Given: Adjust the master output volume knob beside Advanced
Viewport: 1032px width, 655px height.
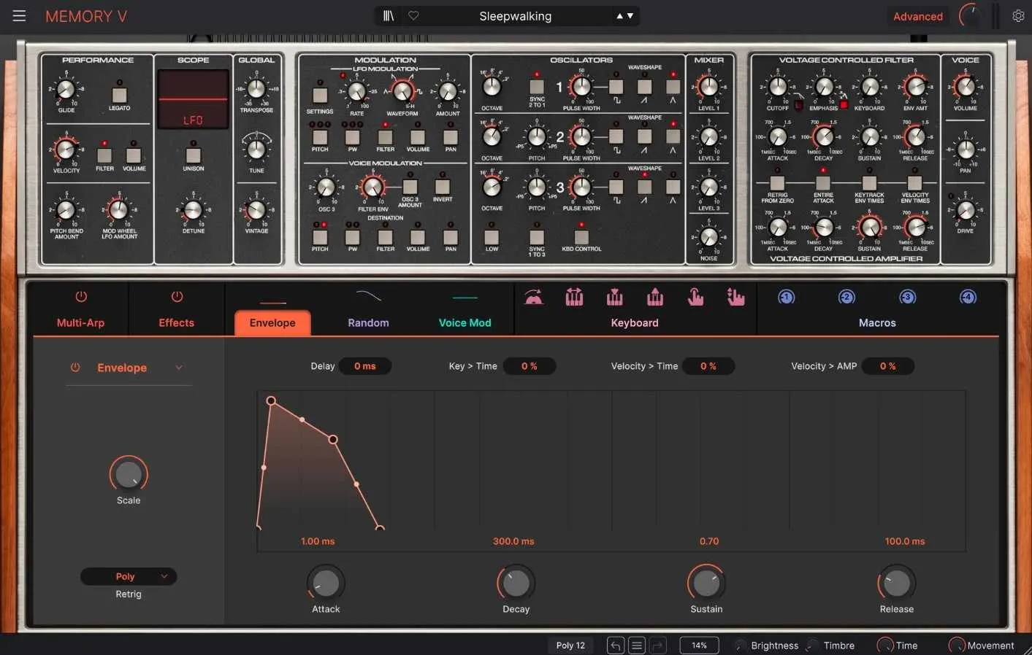Looking at the screenshot, I should point(970,16).
